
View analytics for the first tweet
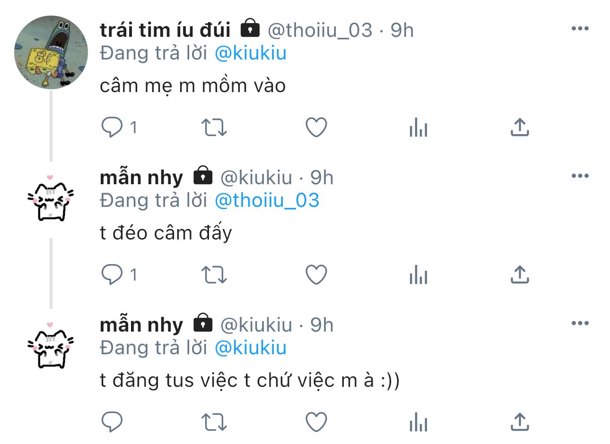coord(418,128)
